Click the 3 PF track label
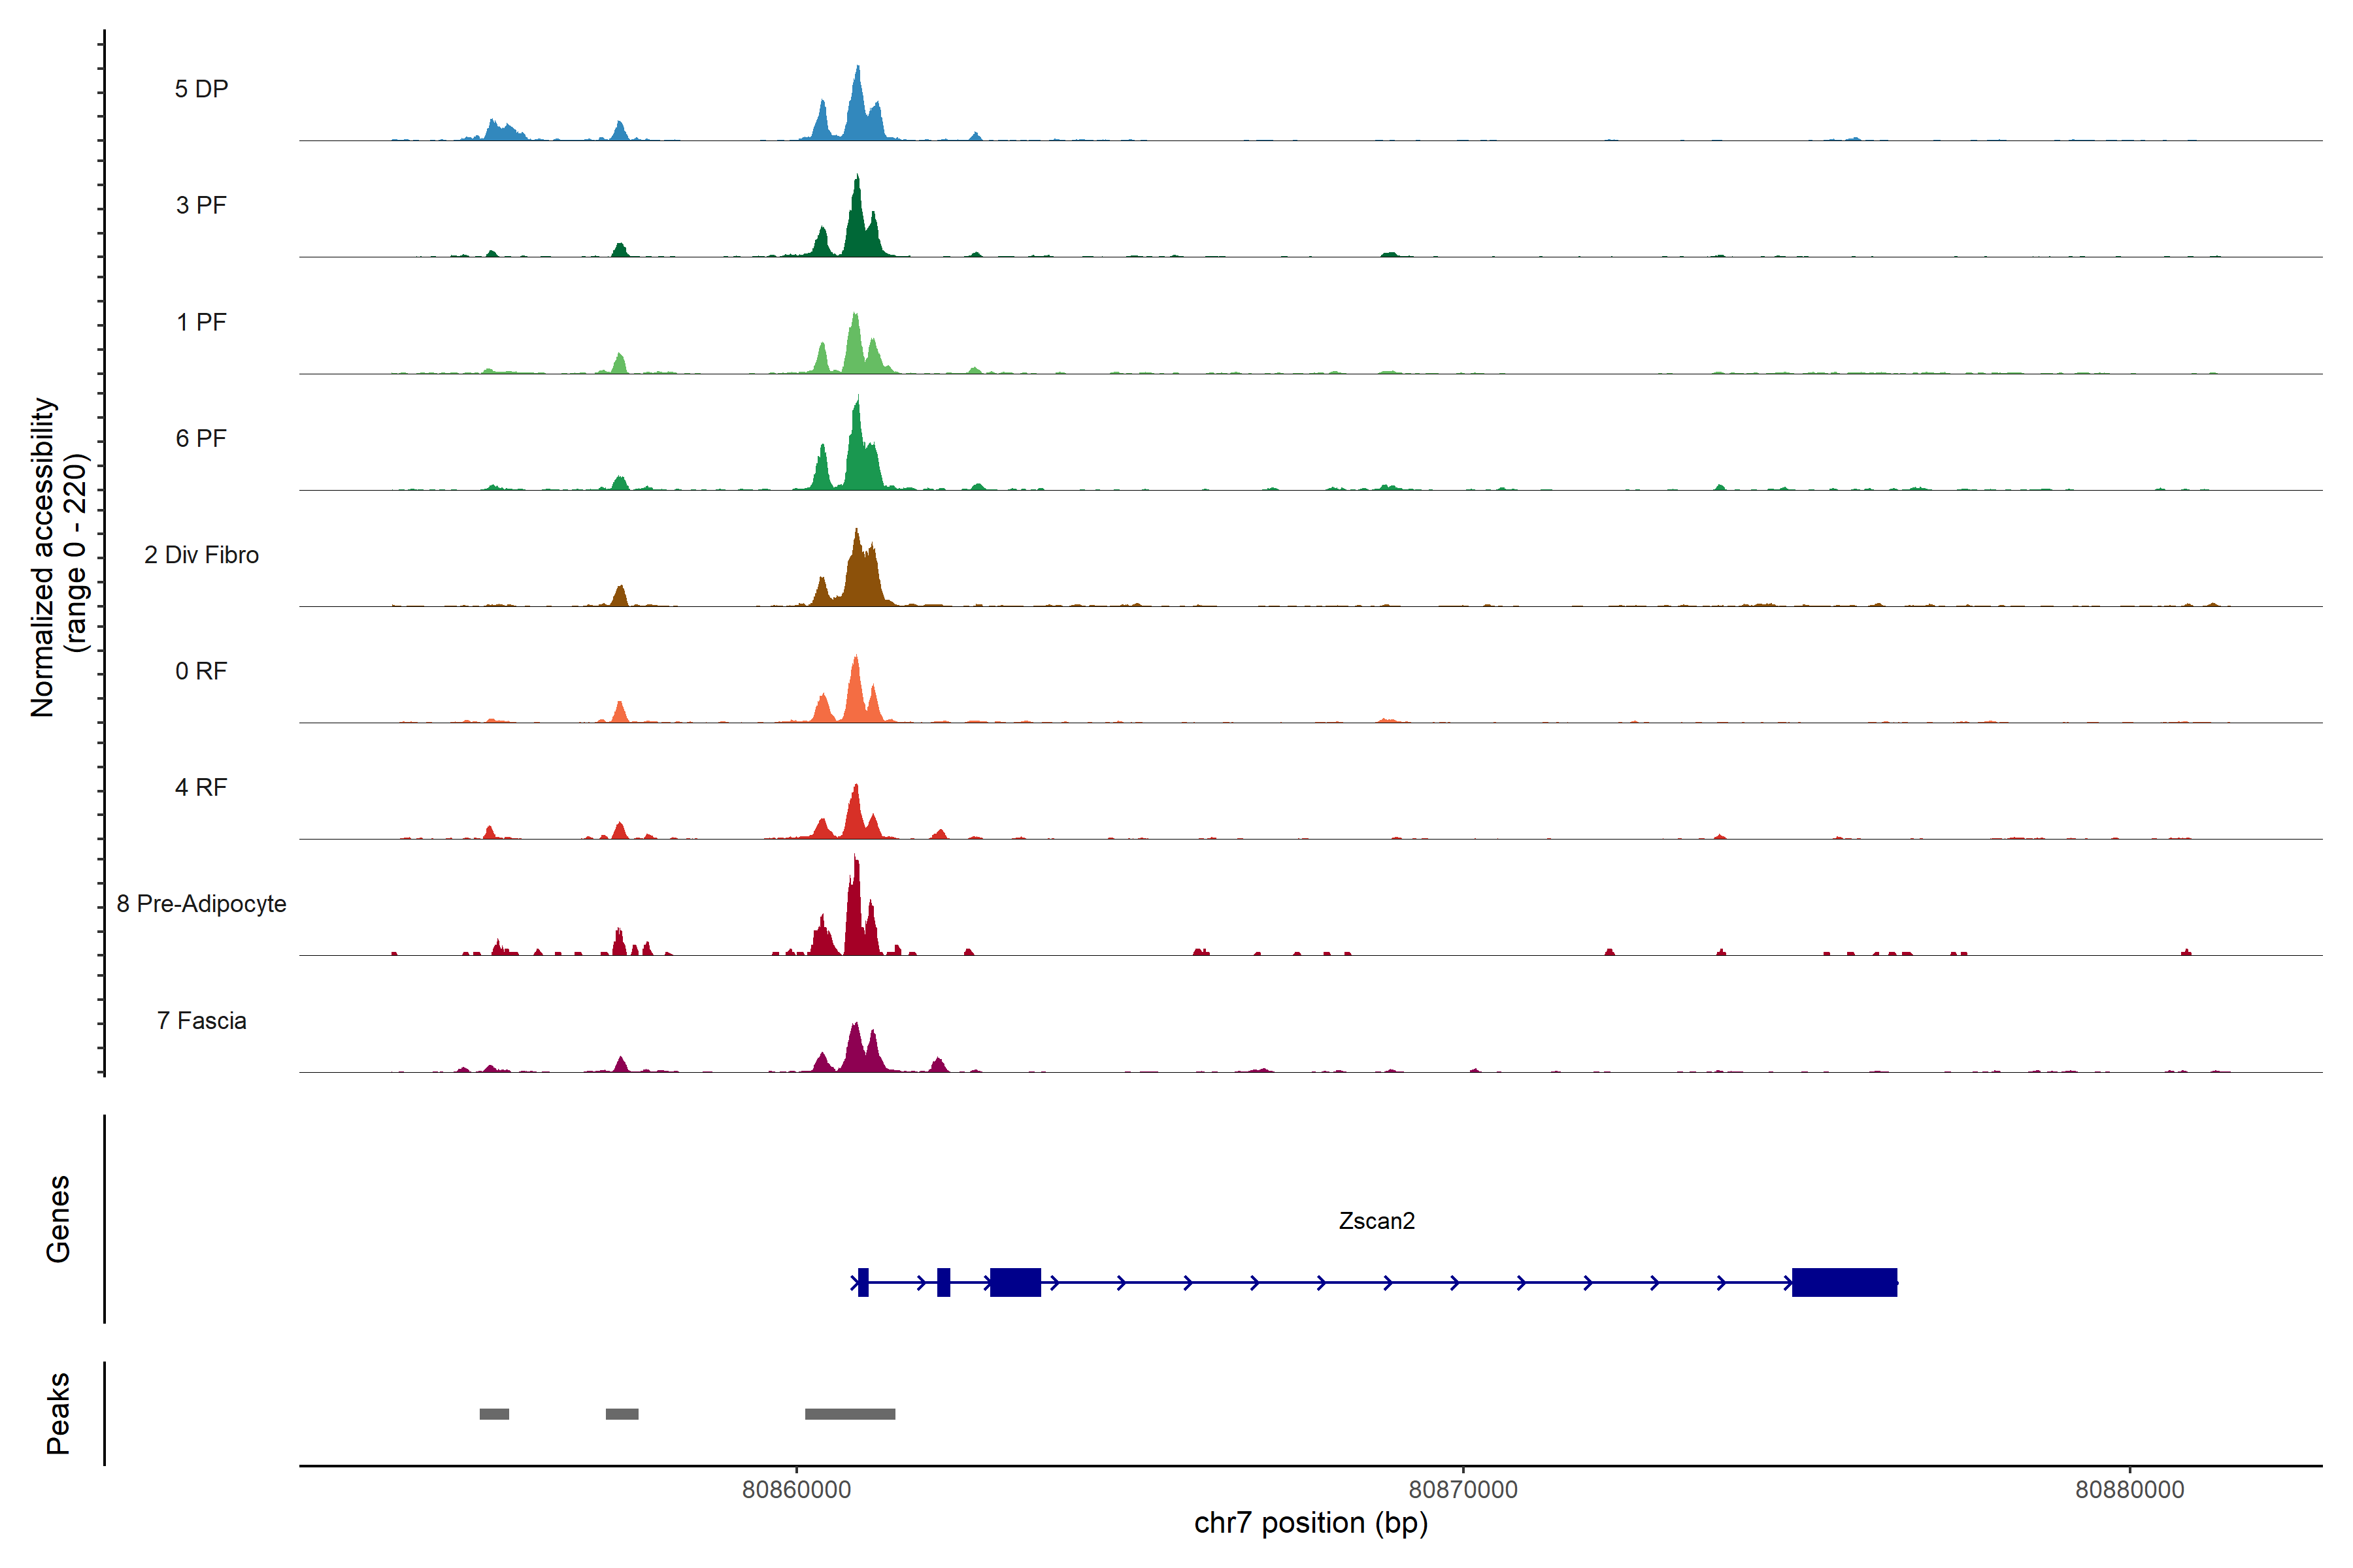This screenshot has height=1568, width=2353. 201,206
